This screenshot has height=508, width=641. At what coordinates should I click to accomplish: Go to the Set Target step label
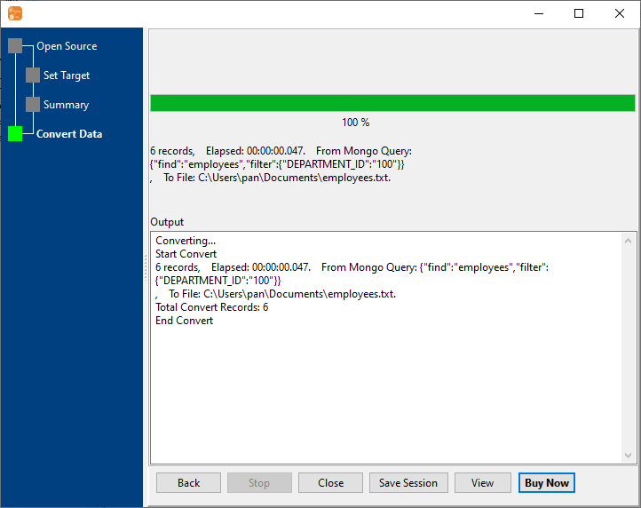coord(67,75)
